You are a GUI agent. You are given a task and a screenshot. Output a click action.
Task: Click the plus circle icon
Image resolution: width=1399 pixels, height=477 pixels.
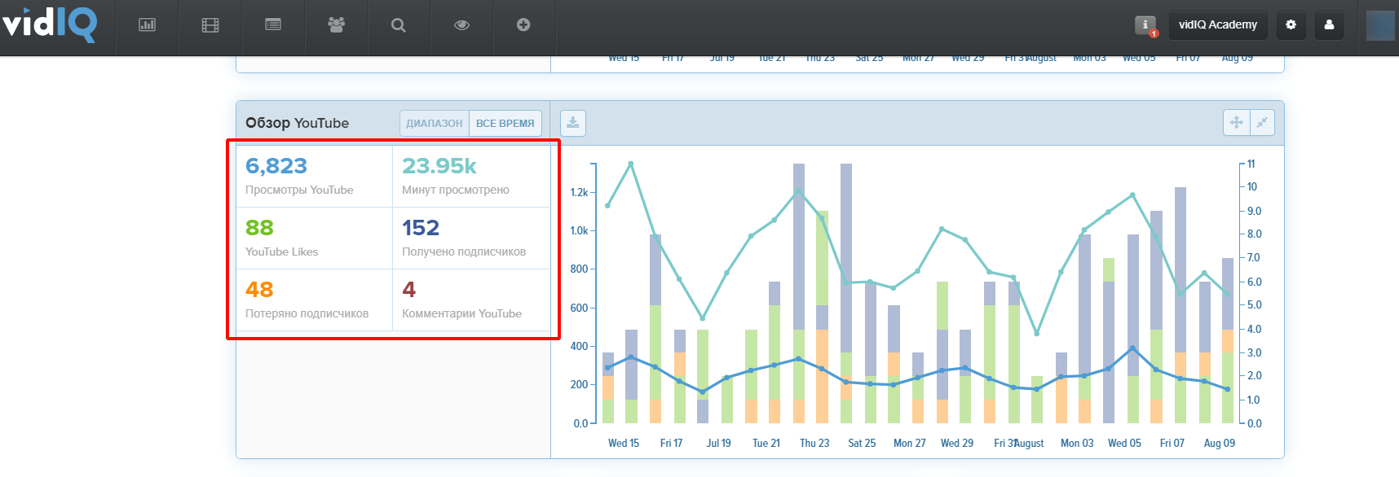coord(523,25)
